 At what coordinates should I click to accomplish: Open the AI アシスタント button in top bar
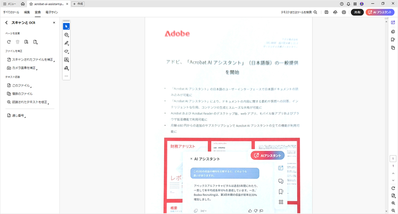pos(380,12)
